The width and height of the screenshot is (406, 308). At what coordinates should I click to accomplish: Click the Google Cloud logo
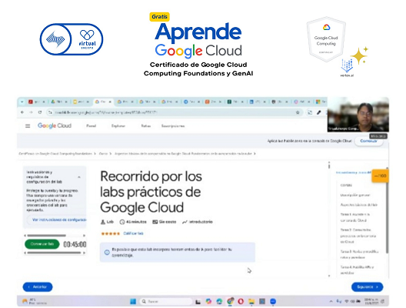coord(55,126)
